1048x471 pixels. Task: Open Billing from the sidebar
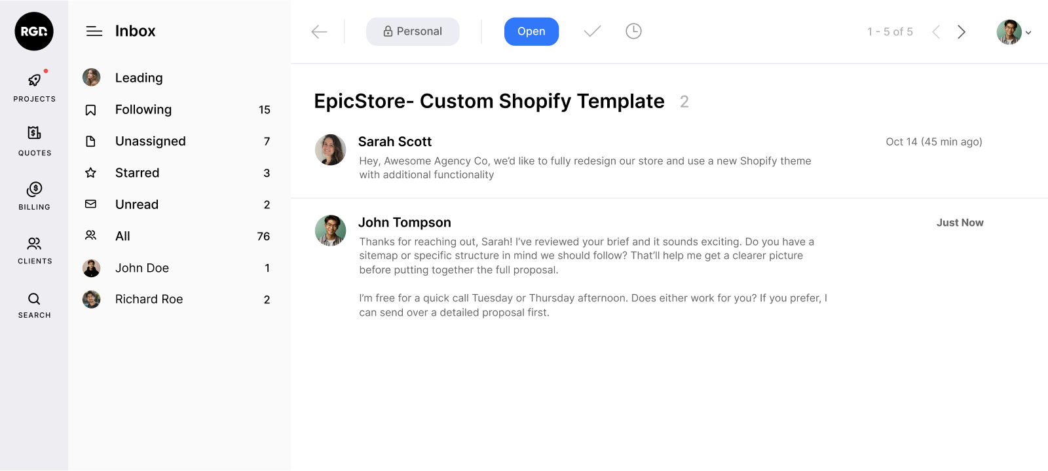[34, 195]
